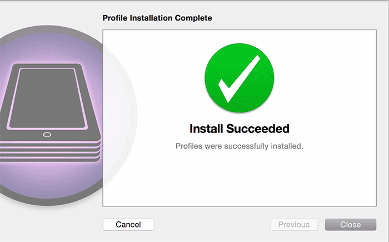Click the green success checkmark circle

(240, 78)
